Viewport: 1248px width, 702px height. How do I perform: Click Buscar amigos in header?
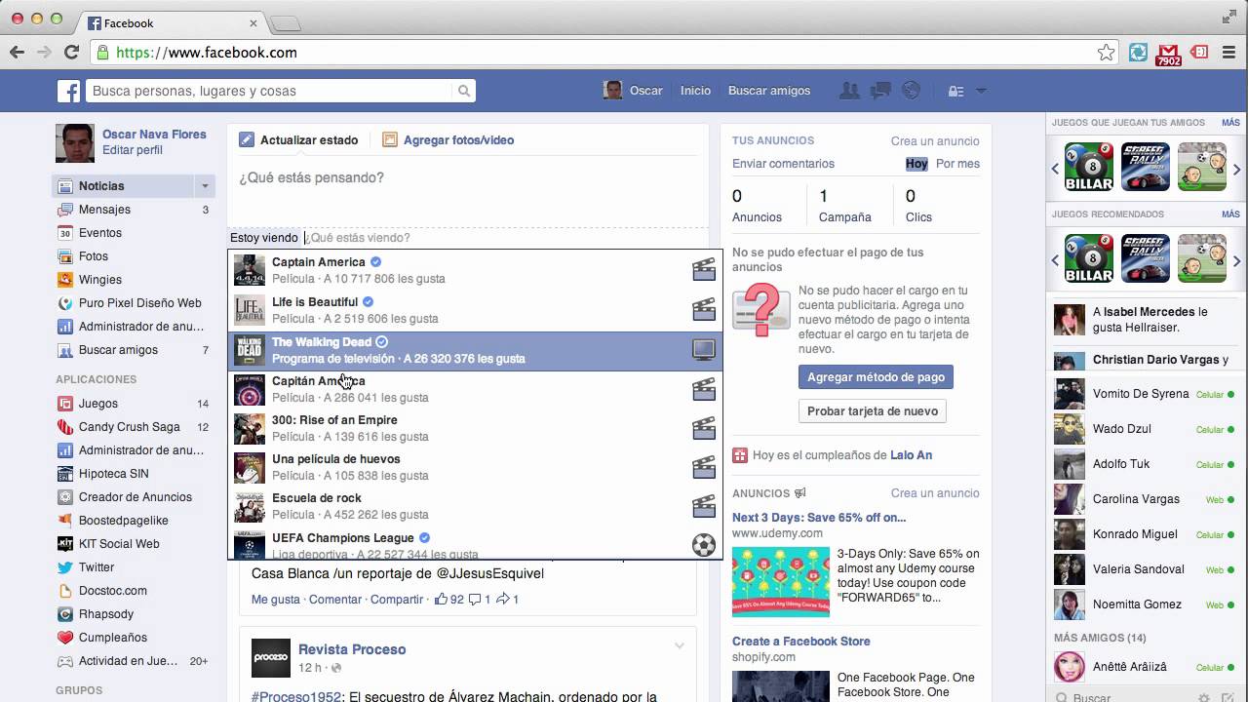click(769, 91)
